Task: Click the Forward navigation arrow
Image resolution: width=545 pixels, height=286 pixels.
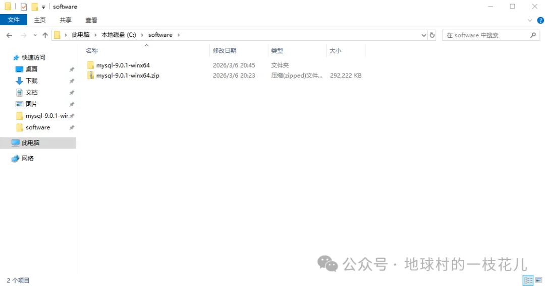Action: click(x=24, y=35)
